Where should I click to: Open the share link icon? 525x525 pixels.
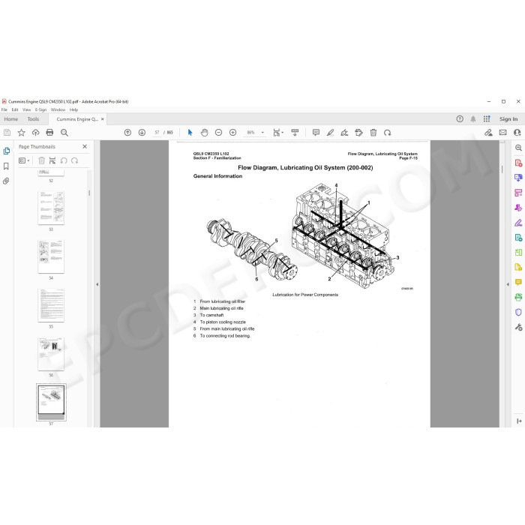pos(488,133)
